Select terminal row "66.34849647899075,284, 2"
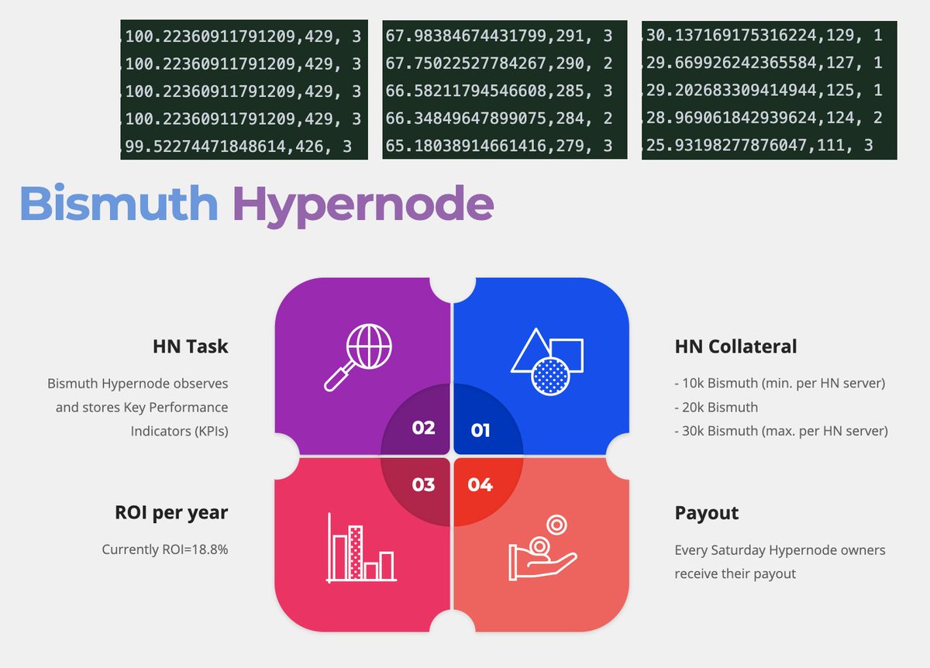 499,118
